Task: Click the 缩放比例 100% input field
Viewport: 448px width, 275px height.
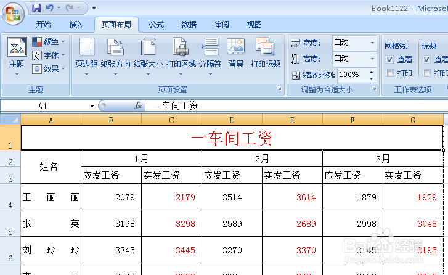Action: [352, 75]
